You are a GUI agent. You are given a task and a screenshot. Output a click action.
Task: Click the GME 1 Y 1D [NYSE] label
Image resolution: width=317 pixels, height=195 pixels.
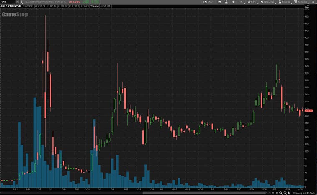click(x=11, y=6)
